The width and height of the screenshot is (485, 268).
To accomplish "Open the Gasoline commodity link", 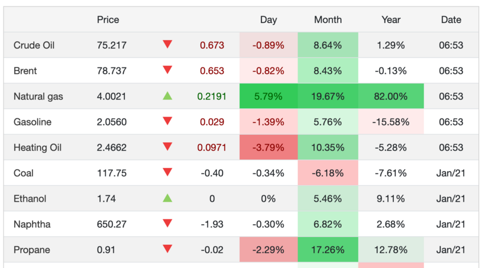I will (x=33, y=122).
